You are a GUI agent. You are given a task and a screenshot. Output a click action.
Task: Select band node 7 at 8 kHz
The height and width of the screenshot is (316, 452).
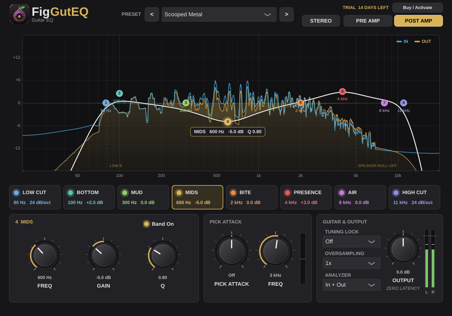pos(384,103)
